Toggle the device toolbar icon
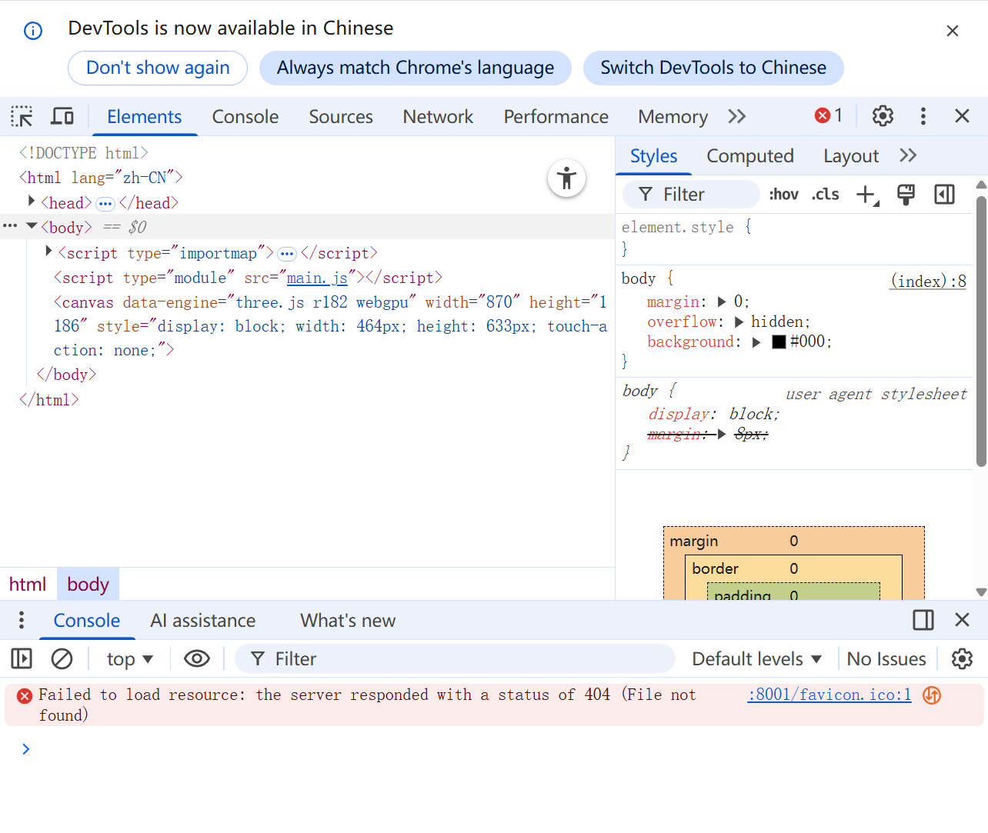This screenshot has height=833, width=988. click(62, 116)
